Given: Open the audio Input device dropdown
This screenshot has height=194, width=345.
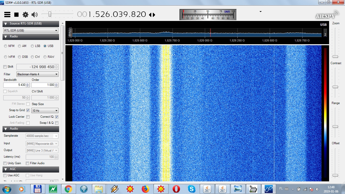Looking at the screenshot, I should (42, 144).
